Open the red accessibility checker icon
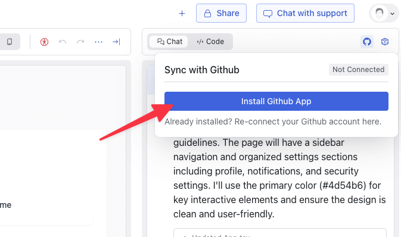 tap(44, 42)
